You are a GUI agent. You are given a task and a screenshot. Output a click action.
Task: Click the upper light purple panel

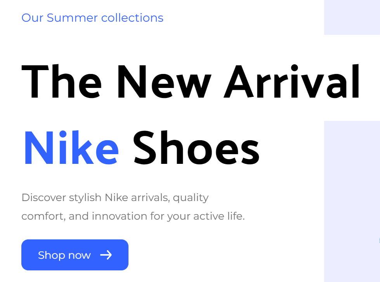click(352, 17)
